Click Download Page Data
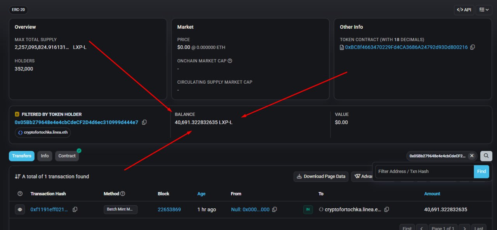Viewport: 497px width, 230px height. click(321, 176)
